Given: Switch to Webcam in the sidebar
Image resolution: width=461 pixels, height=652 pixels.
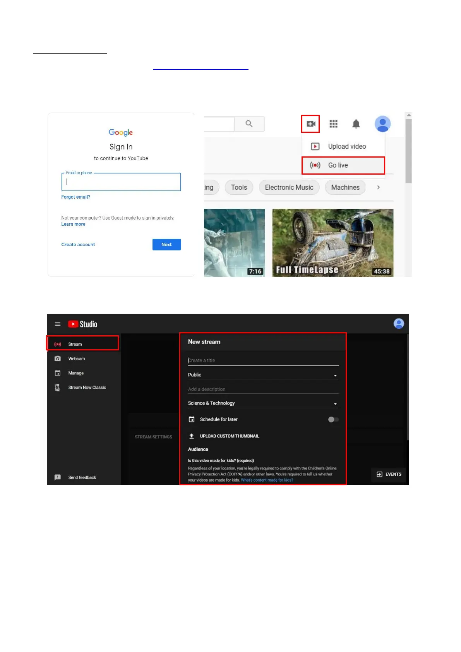Looking at the screenshot, I should 77,359.
